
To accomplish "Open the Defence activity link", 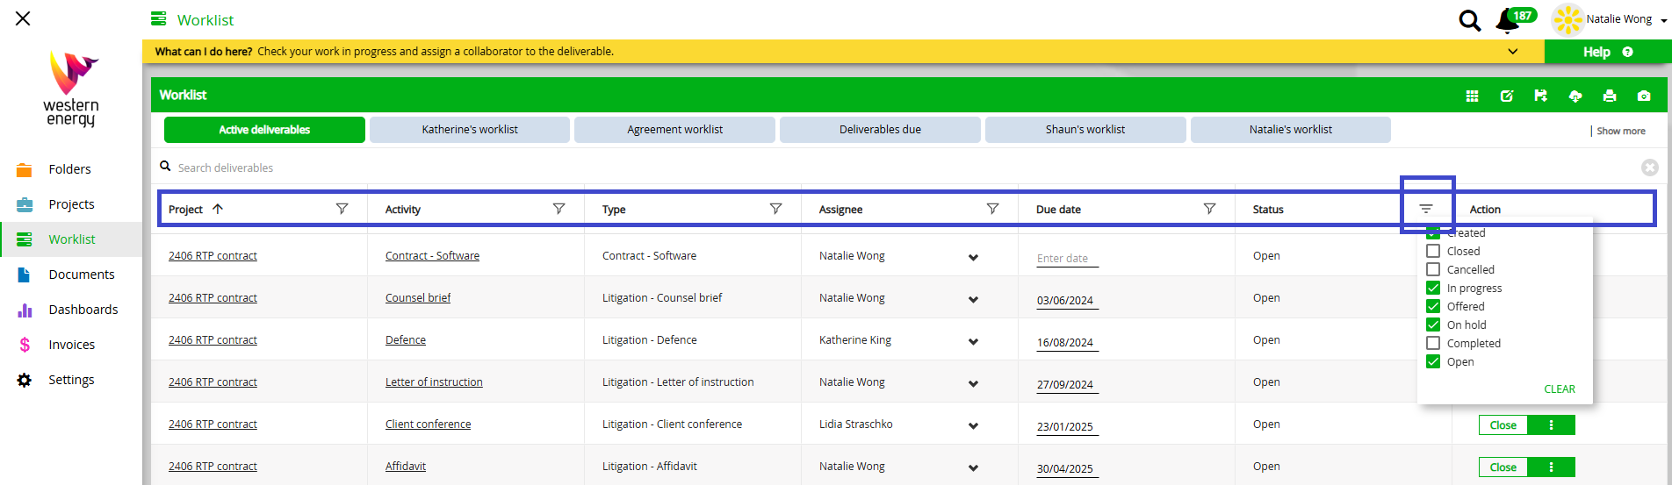I will [x=406, y=340].
